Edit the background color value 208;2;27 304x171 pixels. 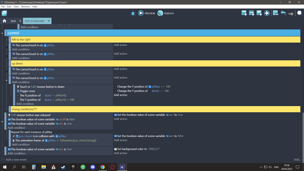coord(154,149)
